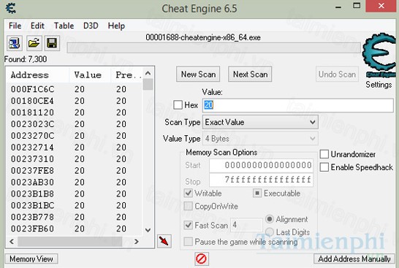Open the Value Type dropdown
The height and width of the screenshot is (268, 399).
pos(260,139)
